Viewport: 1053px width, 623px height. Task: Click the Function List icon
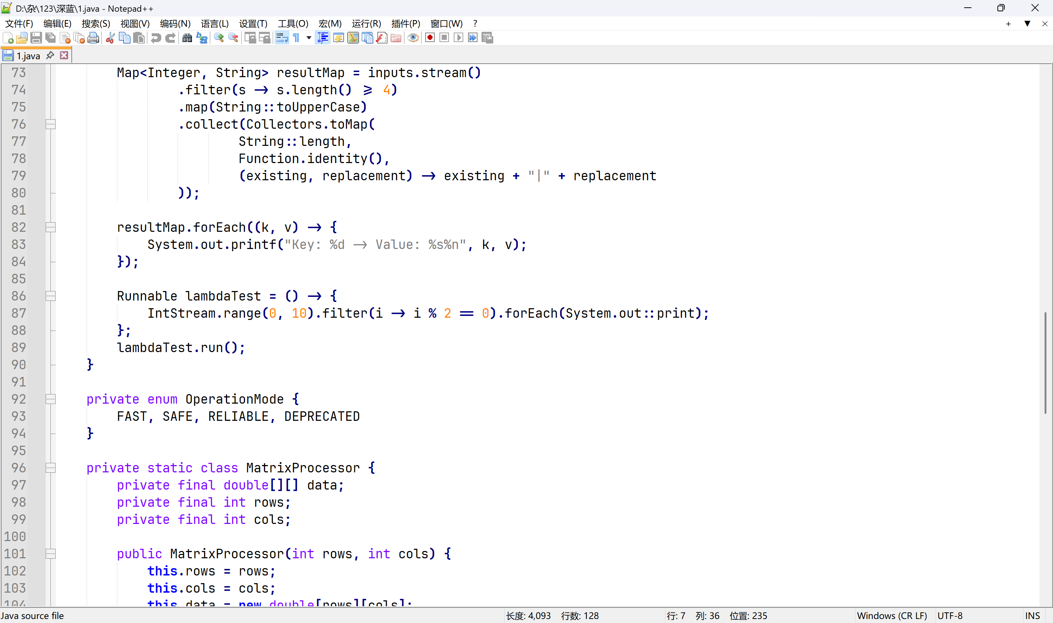pos(381,38)
